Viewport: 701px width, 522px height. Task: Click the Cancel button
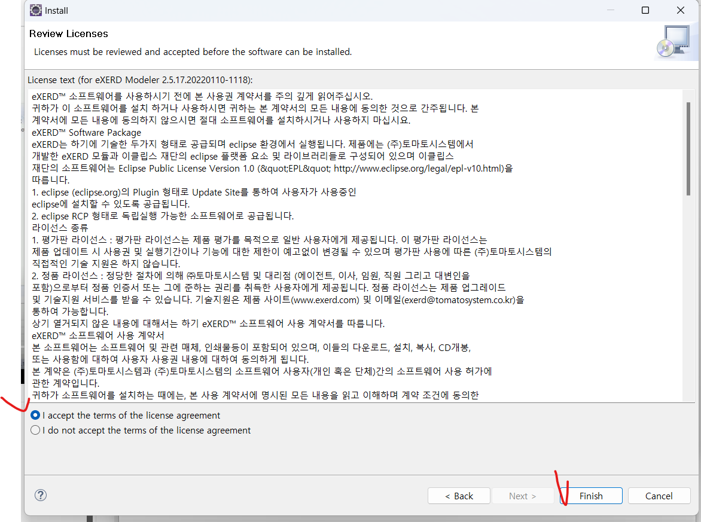659,496
